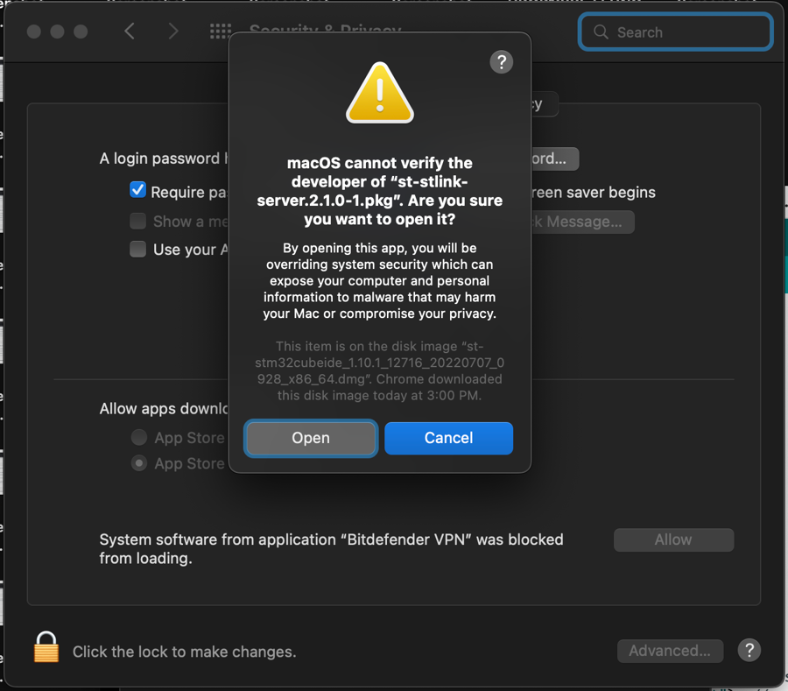Select the second App Store radio option
788x691 pixels.
pyautogui.click(x=138, y=463)
